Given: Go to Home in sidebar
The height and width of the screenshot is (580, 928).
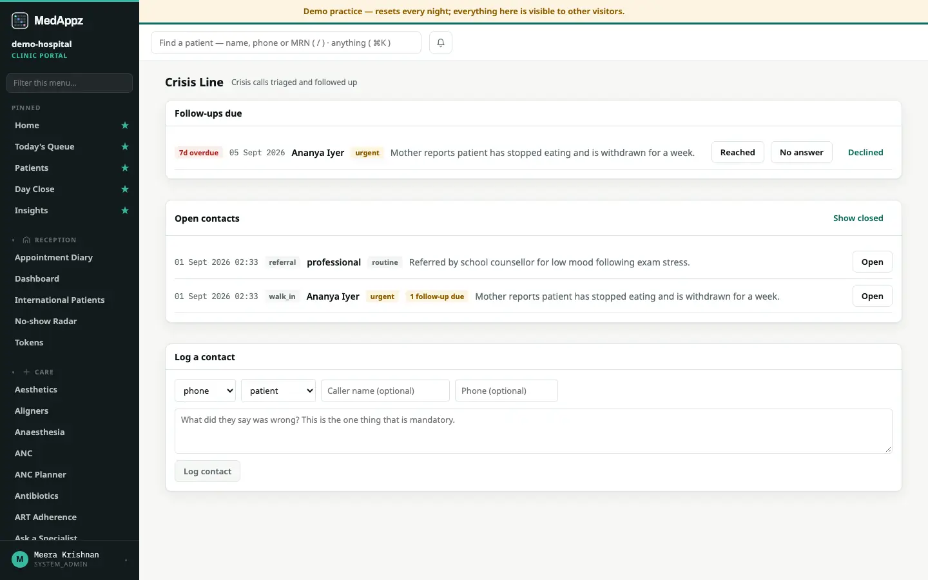Looking at the screenshot, I should [27, 126].
